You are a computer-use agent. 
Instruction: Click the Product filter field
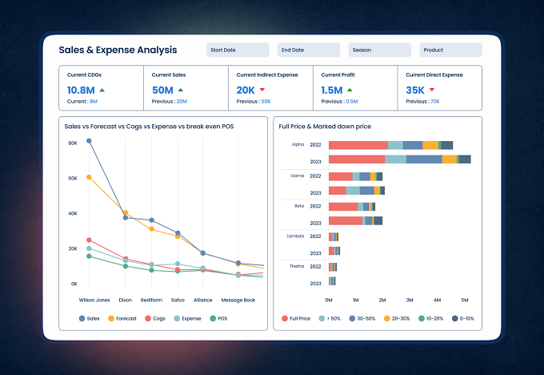click(x=450, y=50)
